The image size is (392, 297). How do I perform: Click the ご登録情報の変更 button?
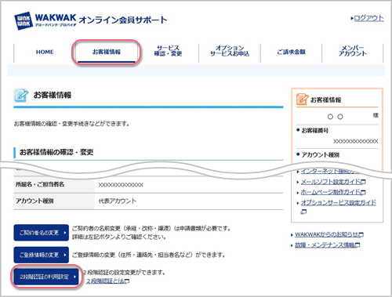pos(42,255)
